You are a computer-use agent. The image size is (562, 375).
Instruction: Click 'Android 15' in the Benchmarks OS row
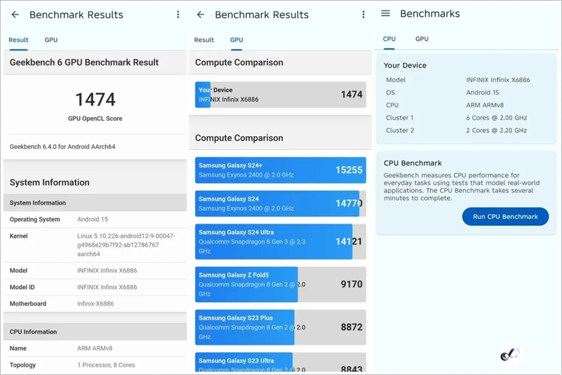point(482,93)
